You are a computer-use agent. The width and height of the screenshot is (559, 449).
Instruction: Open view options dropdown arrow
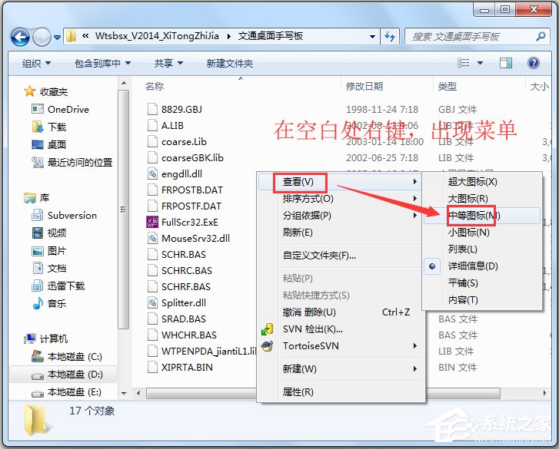[481, 63]
